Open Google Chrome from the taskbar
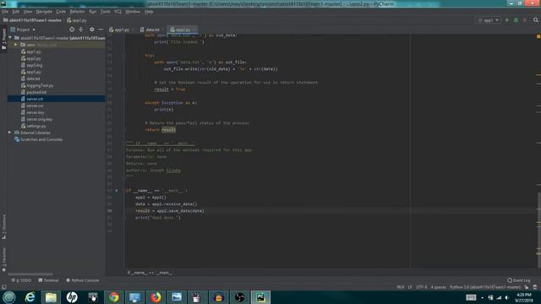This screenshot has width=541, height=304. pyautogui.click(x=114, y=297)
